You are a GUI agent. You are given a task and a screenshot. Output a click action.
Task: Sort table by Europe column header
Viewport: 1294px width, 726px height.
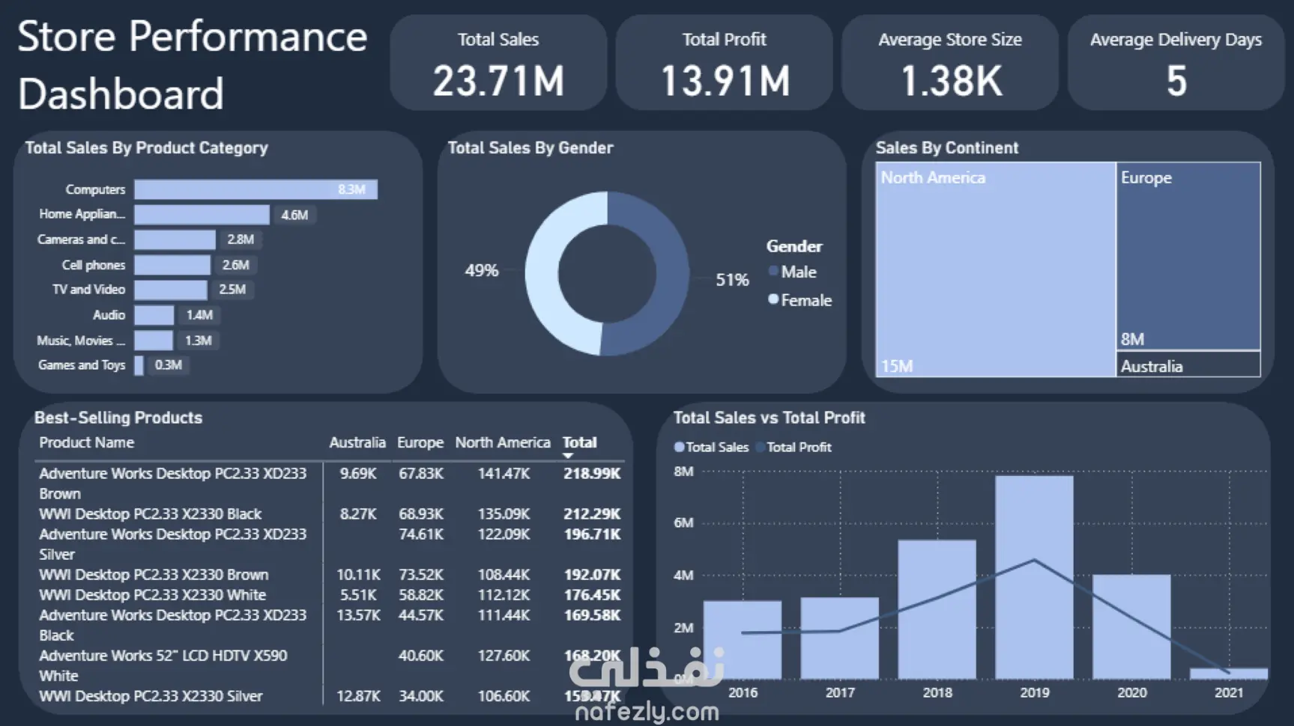click(x=420, y=442)
